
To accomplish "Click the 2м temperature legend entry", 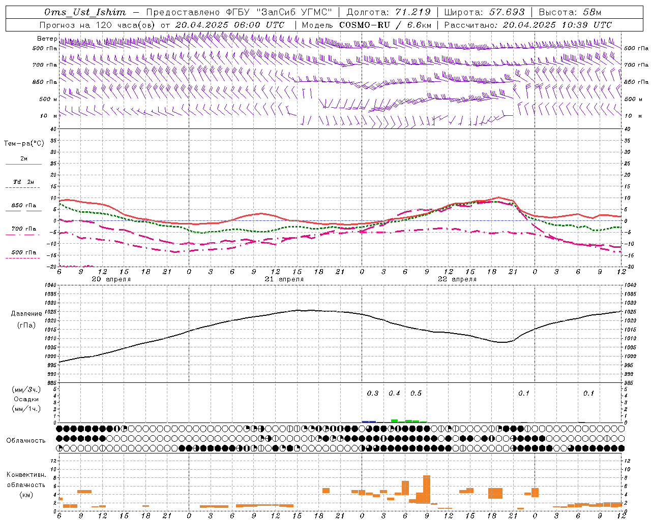I will pos(24,158).
